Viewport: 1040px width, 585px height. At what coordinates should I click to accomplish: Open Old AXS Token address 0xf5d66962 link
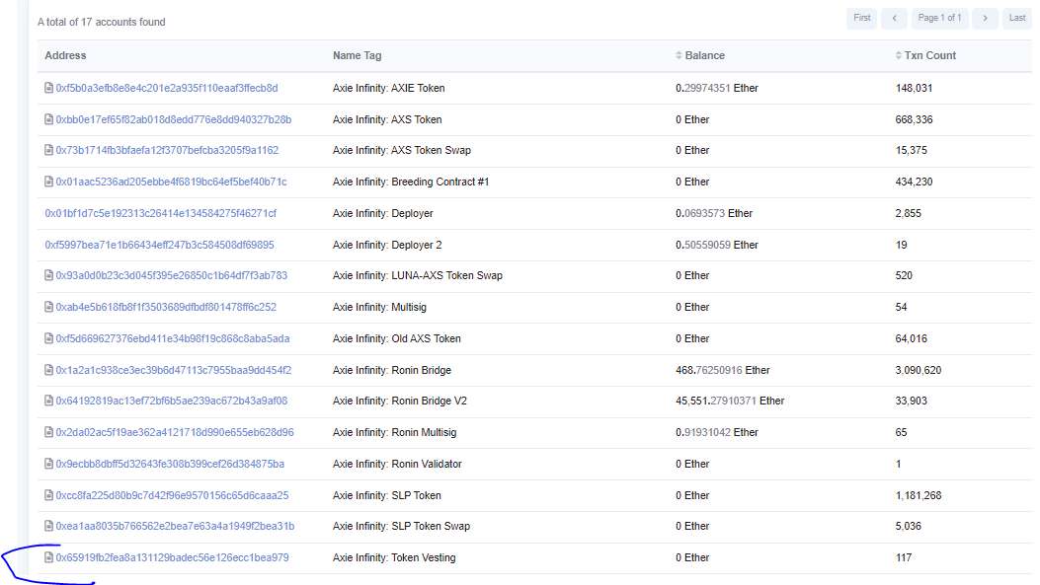(x=173, y=338)
